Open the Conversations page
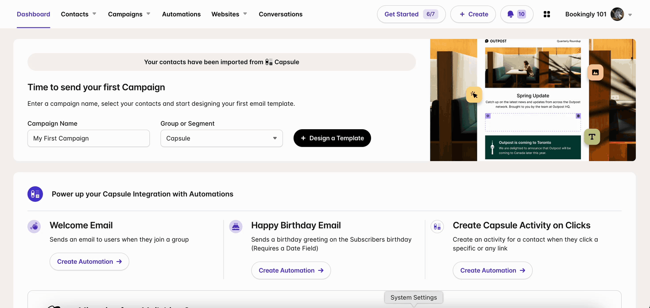The width and height of the screenshot is (650, 308). point(281,14)
